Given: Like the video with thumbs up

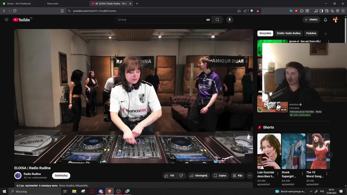Looking at the screenshot, I should [x=169, y=175].
